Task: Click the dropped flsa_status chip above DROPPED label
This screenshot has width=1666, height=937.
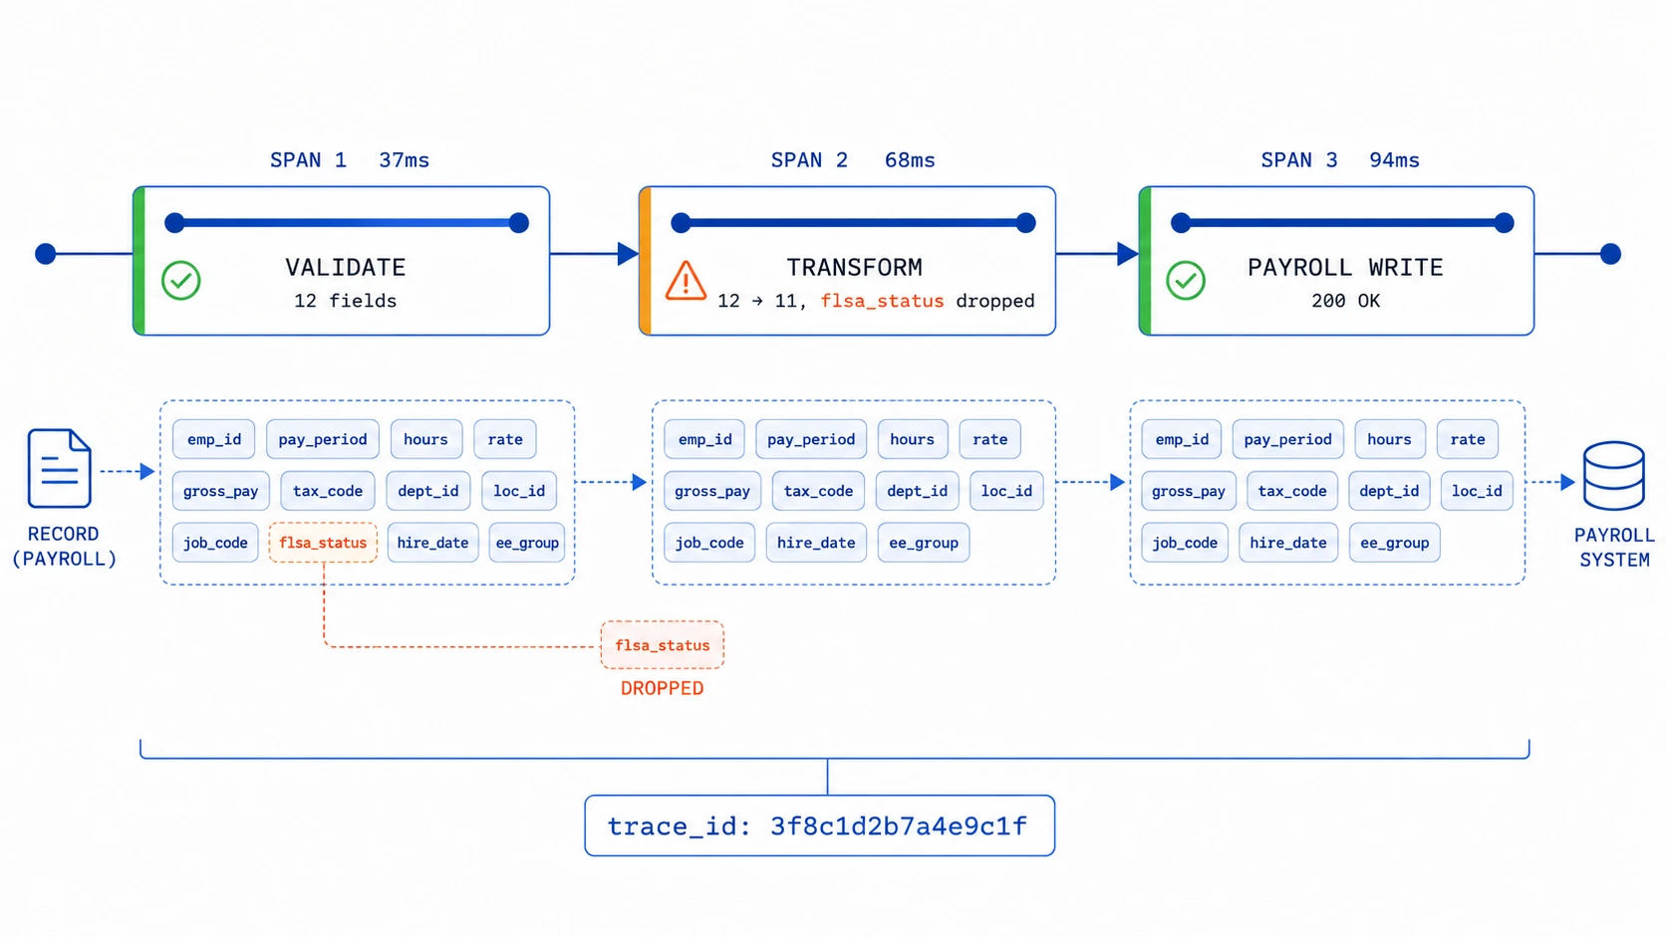Action: click(663, 645)
